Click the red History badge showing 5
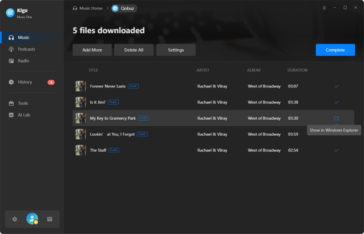Image resolution: width=364 pixels, height=234 pixels. pos(51,82)
